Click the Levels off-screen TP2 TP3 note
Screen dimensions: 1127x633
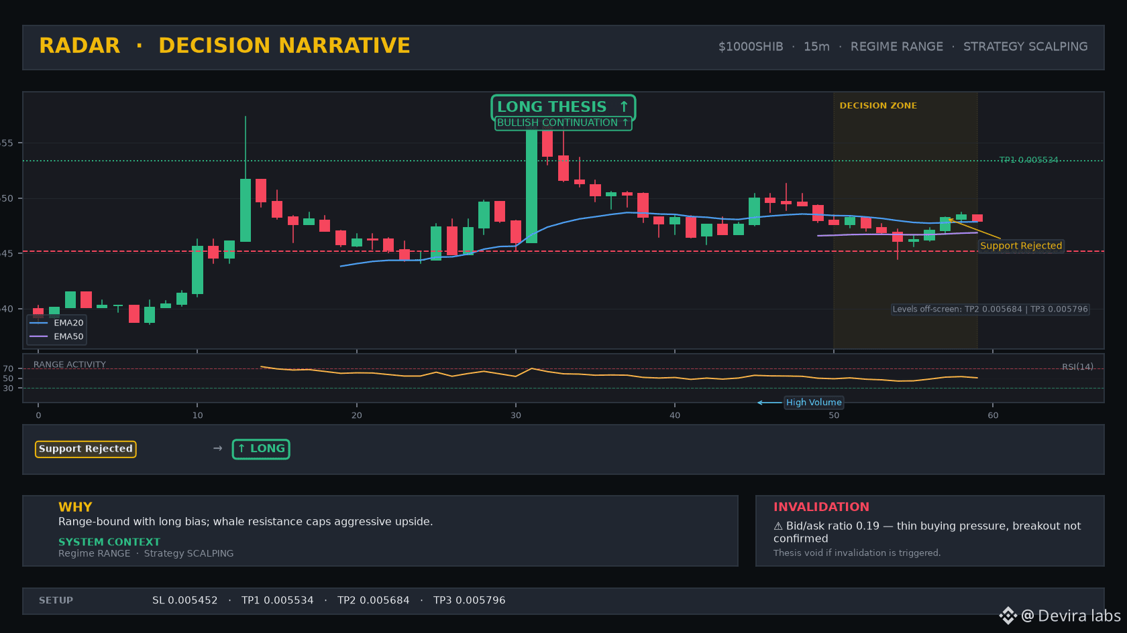[x=990, y=309]
